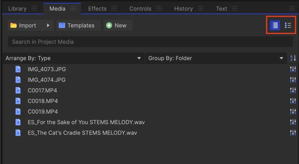The width and height of the screenshot is (299, 164).
Task: Switch to the detailed list view icon
Action: (288, 25)
